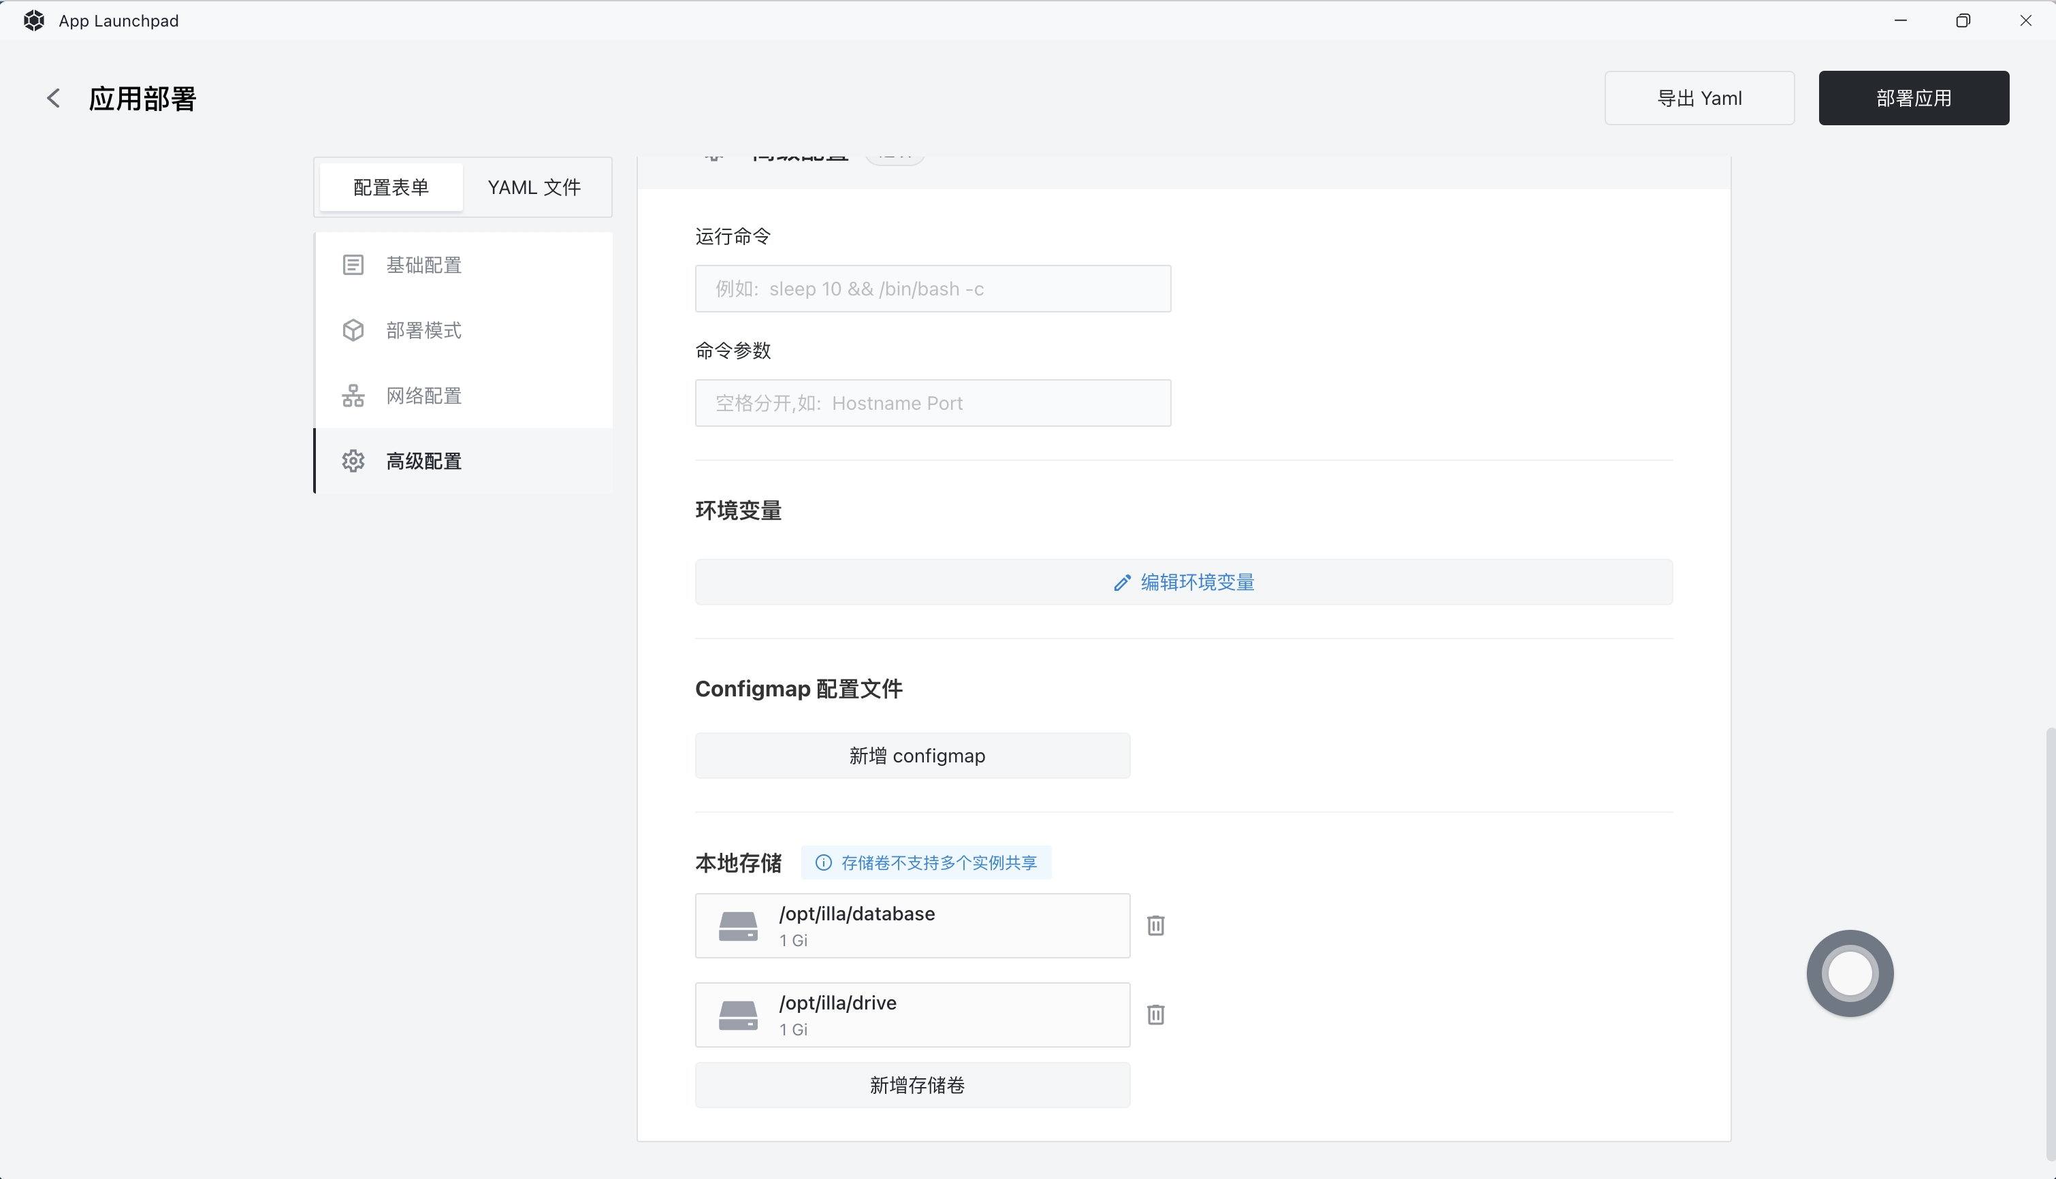The height and width of the screenshot is (1179, 2056).
Task: Click the Configmap 配置文件 heading
Action: coord(799,689)
